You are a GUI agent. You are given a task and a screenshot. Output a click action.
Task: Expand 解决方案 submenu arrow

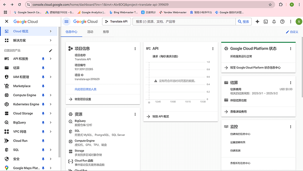pos(51,40)
